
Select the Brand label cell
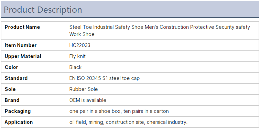click(x=33, y=100)
